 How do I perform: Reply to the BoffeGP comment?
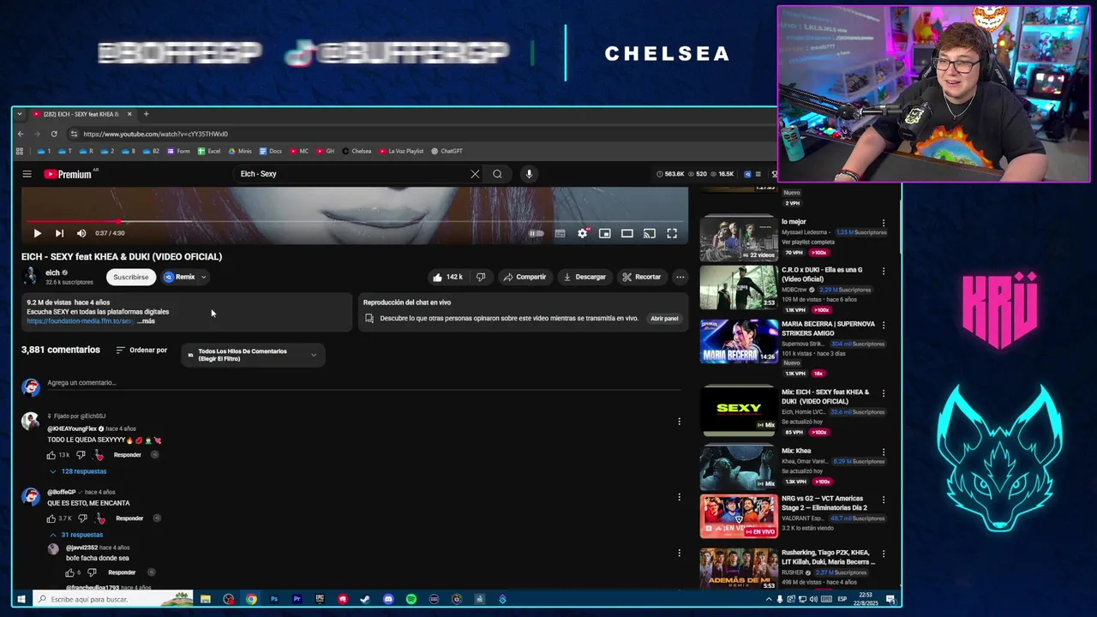(x=129, y=518)
